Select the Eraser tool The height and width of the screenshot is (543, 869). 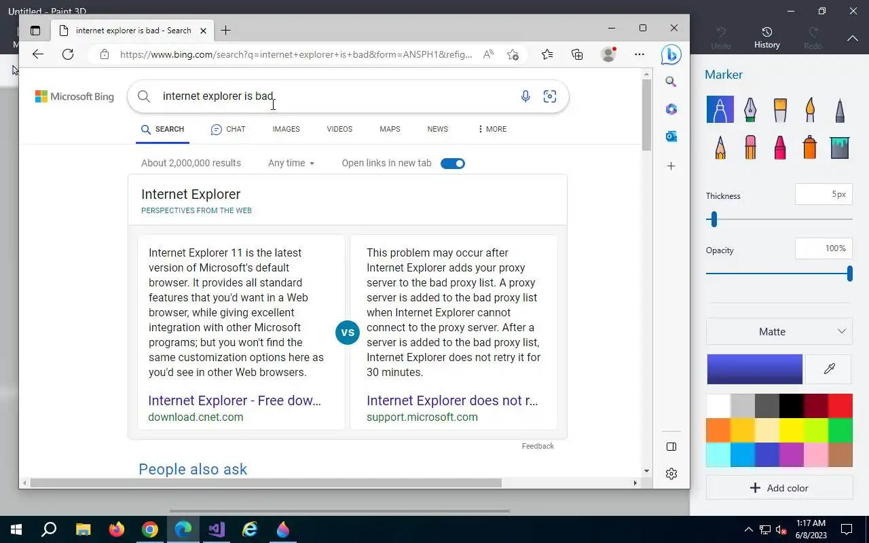tap(750, 147)
